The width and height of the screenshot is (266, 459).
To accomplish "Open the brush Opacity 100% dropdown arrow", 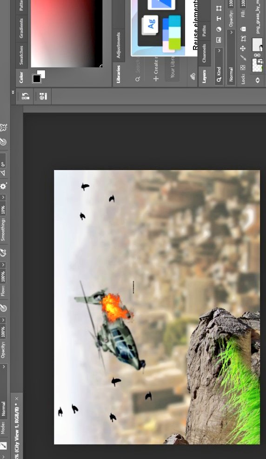I will point(3,320).
